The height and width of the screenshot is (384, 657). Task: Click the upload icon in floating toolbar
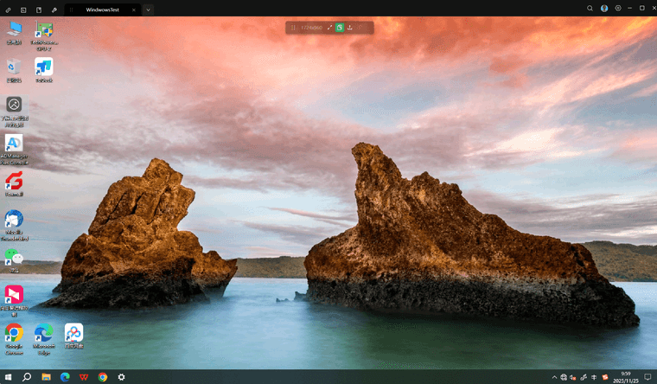click(x=351, y=28)
